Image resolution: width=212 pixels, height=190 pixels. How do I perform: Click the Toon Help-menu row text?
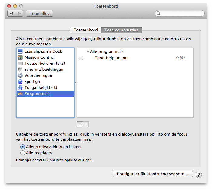[x=111, y=58]
